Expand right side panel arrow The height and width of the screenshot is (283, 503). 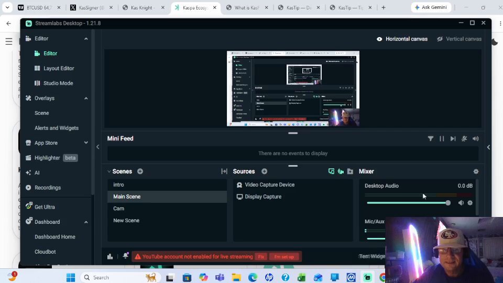tap(488, 147)
